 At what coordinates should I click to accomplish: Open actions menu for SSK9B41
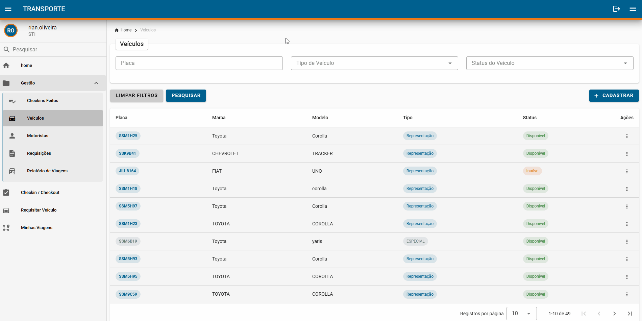click(627, 154)
